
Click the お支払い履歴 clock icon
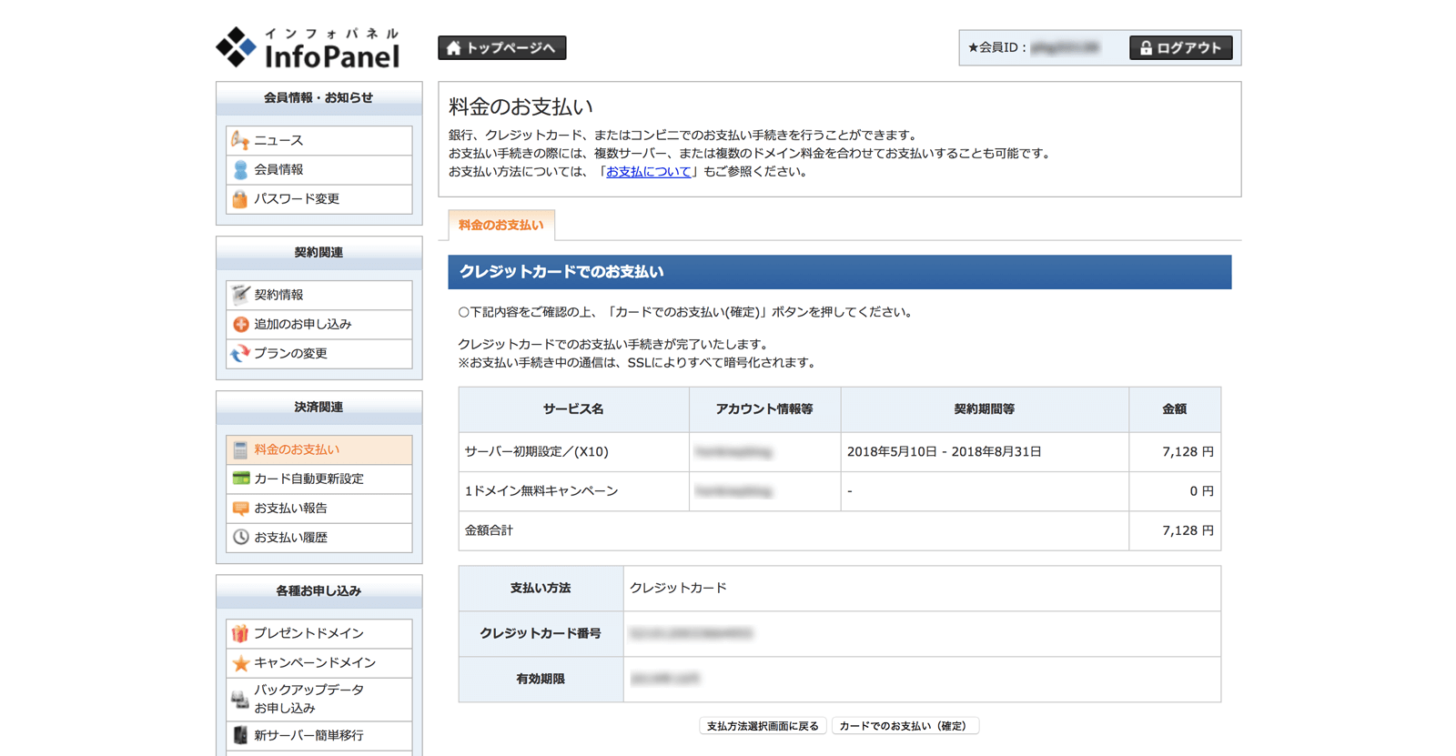click(240, 537)
